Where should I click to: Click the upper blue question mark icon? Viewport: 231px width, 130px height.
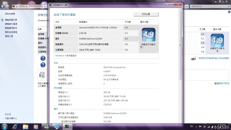pos(43,58)
